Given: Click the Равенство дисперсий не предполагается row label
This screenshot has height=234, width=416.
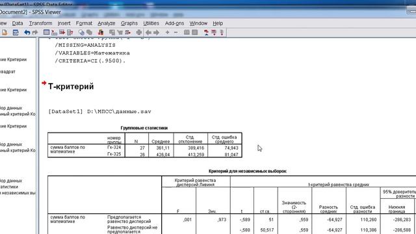Looking at the screenshot, I should (133, 229).
